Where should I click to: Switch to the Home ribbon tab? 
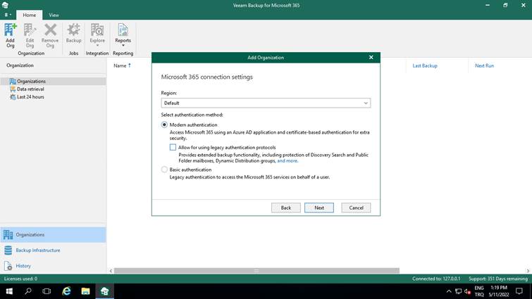click(x=30, y=15)
